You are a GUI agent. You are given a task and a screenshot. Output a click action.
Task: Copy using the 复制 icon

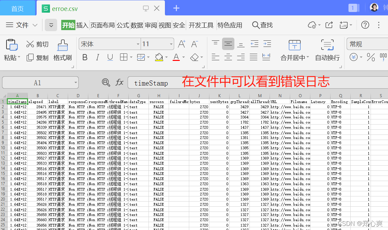(30, 58)
